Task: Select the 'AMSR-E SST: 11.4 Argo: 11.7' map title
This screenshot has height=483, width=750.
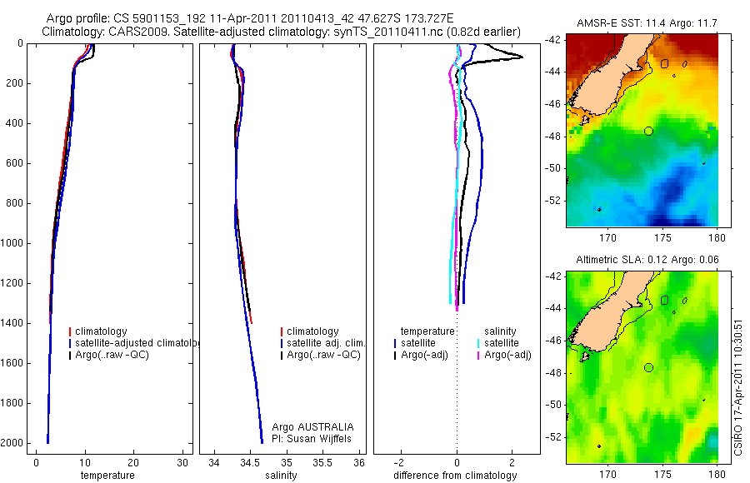Action: [x=647, y=23]
